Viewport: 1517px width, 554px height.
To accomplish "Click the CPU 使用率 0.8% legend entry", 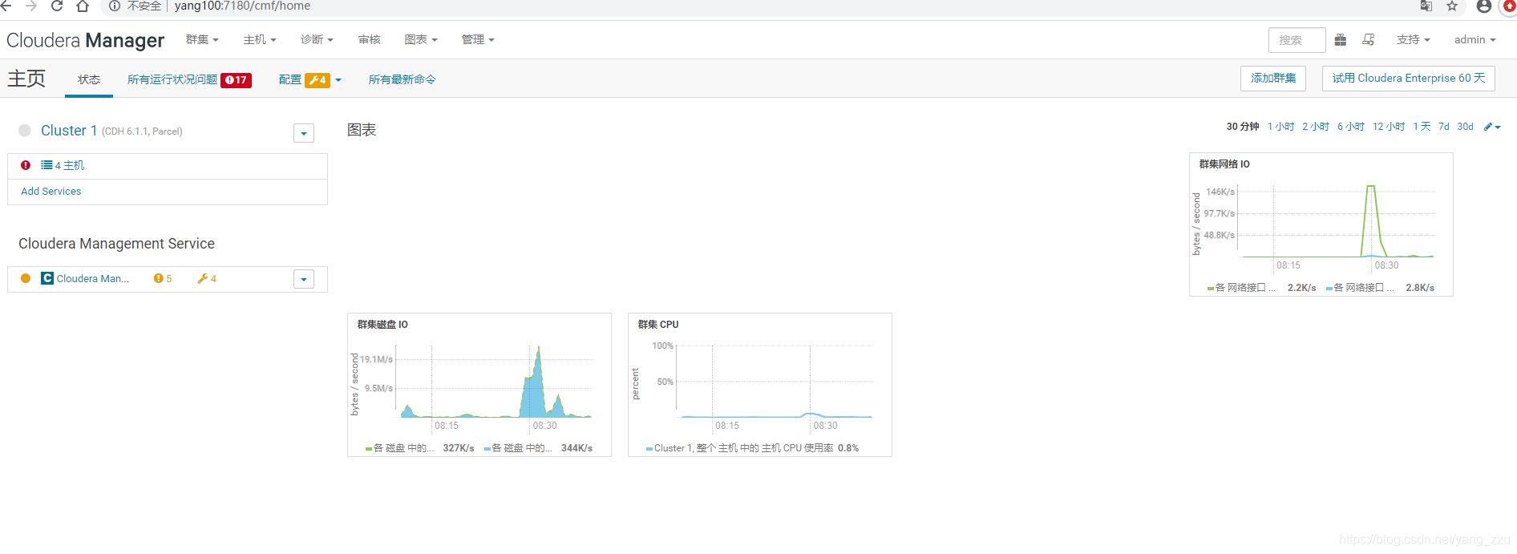I will (x=752, y=448).
